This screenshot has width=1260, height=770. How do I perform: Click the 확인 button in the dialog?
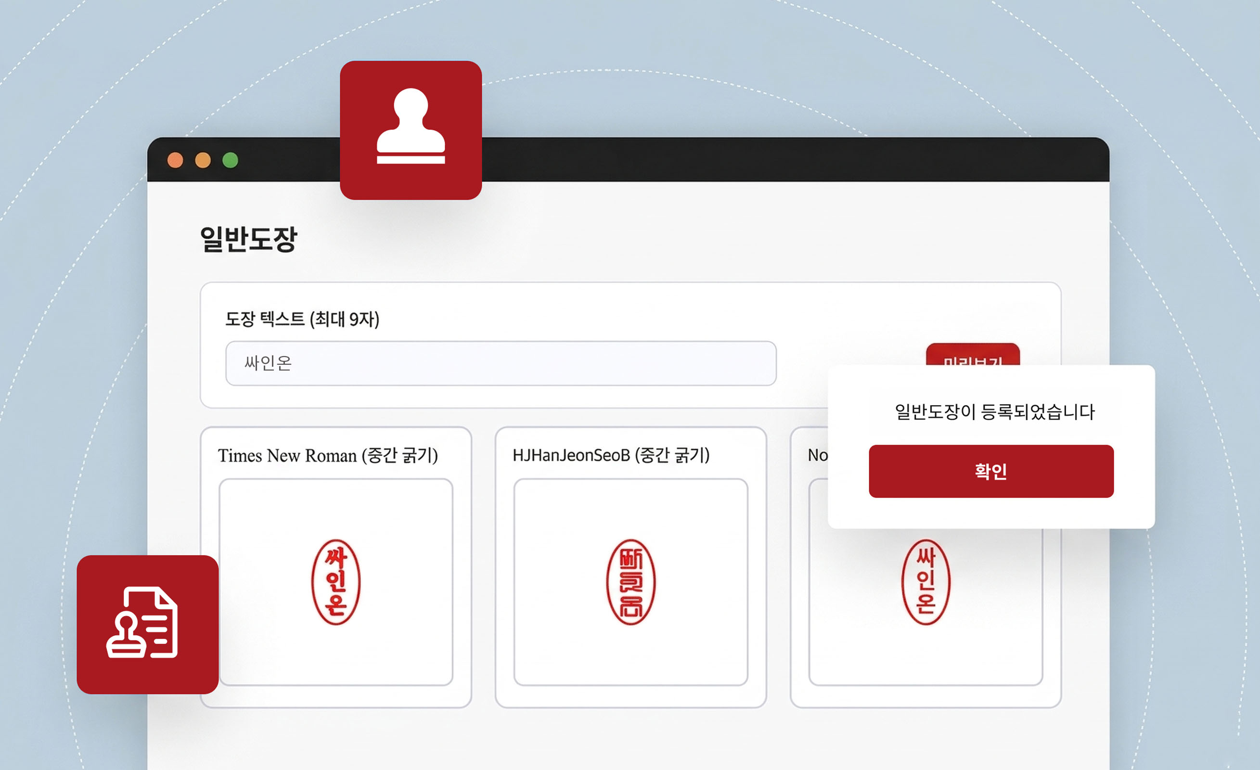(x=991, y=471)
